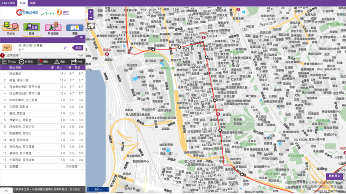This screenshot has width=346, height=194.
Task: Collapse the top menu with white triangle
Action: (81, 38)
